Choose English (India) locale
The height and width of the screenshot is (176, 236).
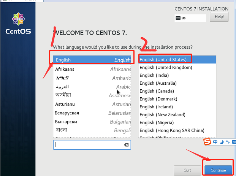(x=177, y=75)
